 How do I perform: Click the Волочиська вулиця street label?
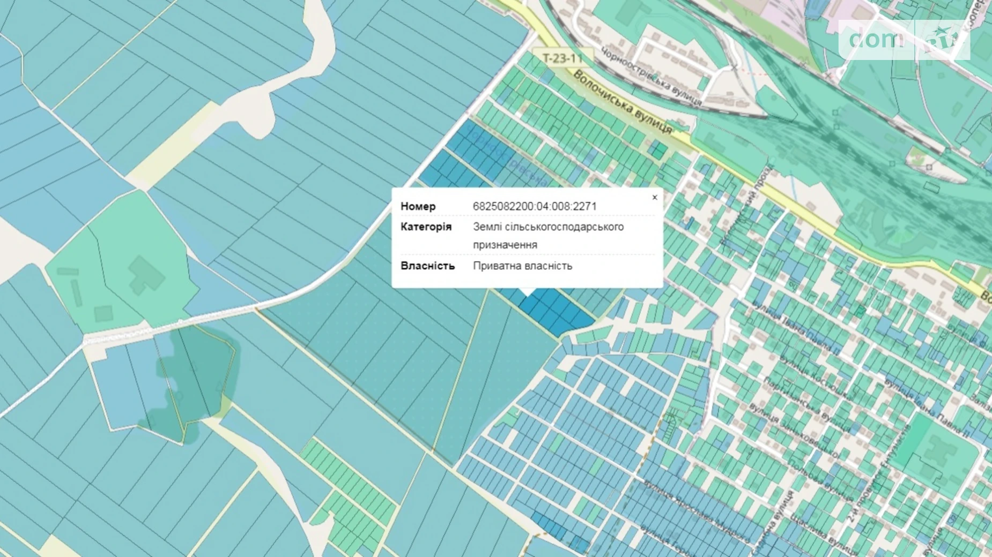coord(623,102)
